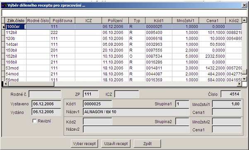Click the horizontal scrollbar thumb

31,84
